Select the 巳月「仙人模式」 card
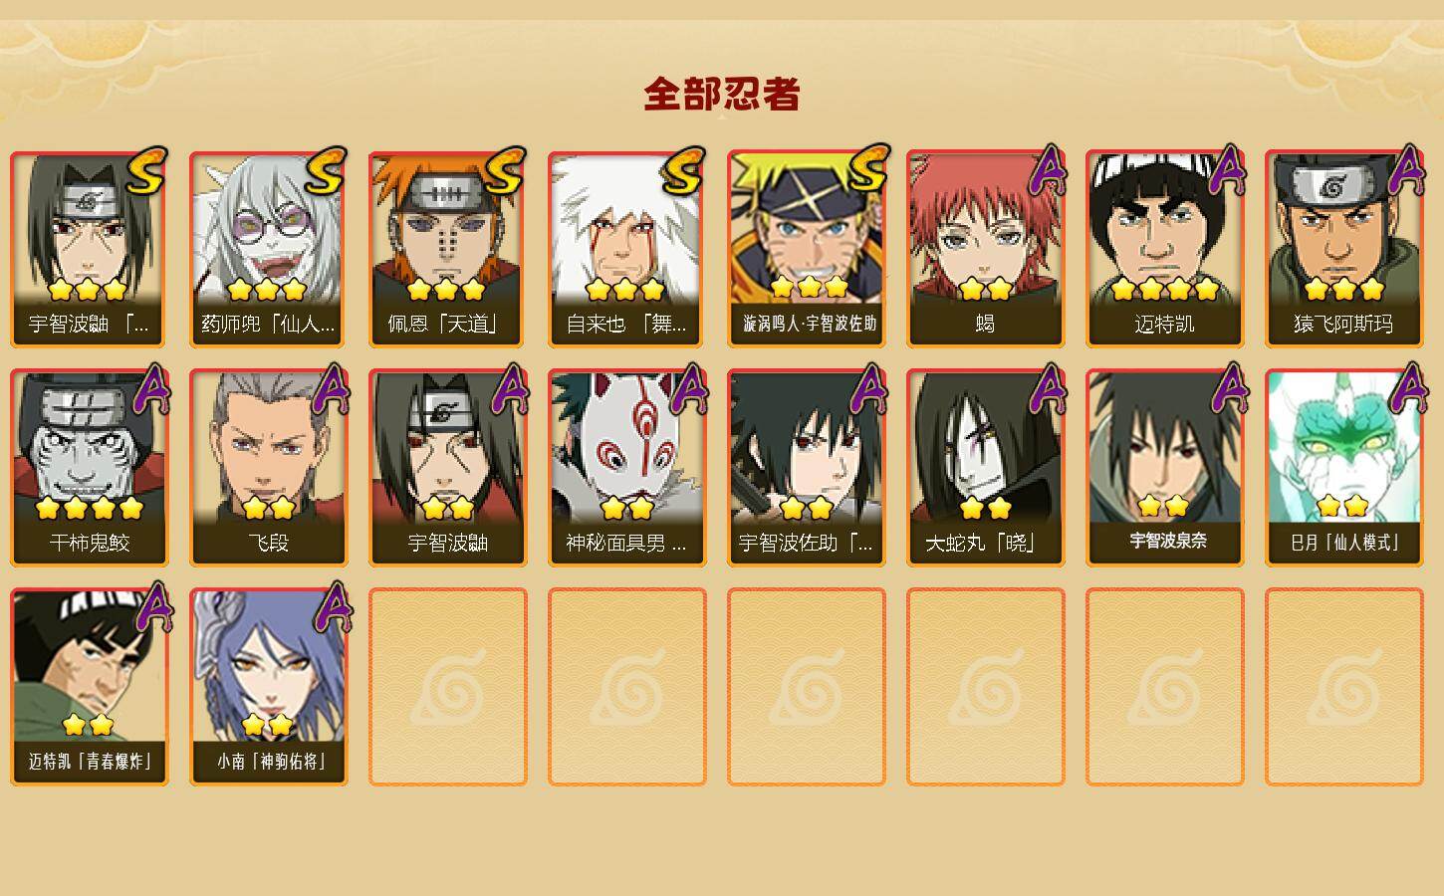 [x=1343, y=468]
